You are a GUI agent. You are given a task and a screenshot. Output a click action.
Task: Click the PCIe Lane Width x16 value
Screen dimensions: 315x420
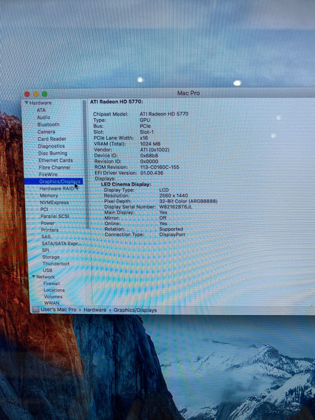tap(144, 138)
